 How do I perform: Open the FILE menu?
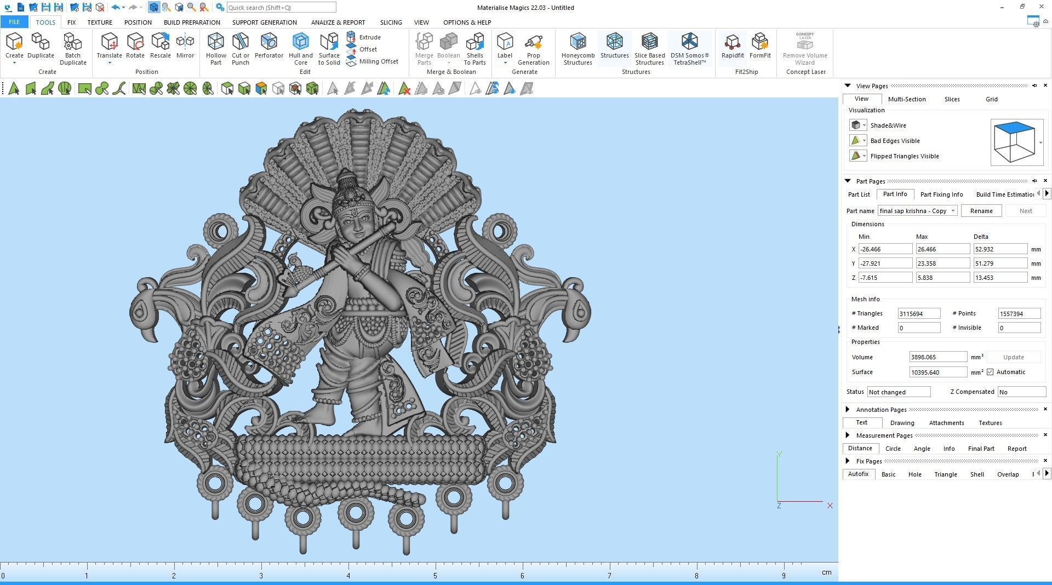[14, 22]
